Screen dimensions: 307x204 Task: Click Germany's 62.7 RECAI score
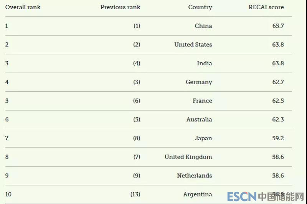tap(278, 82)
